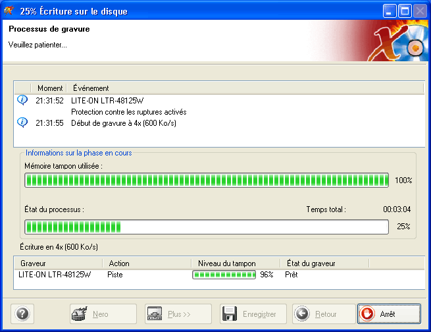
Task: Click the État du processus progress bar
Action: [x=206, y=227]
